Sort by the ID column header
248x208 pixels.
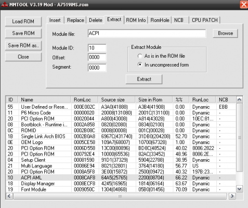(12, 100)
